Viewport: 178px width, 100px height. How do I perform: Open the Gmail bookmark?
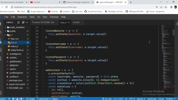pyautogui.click(x=21, y=11)
